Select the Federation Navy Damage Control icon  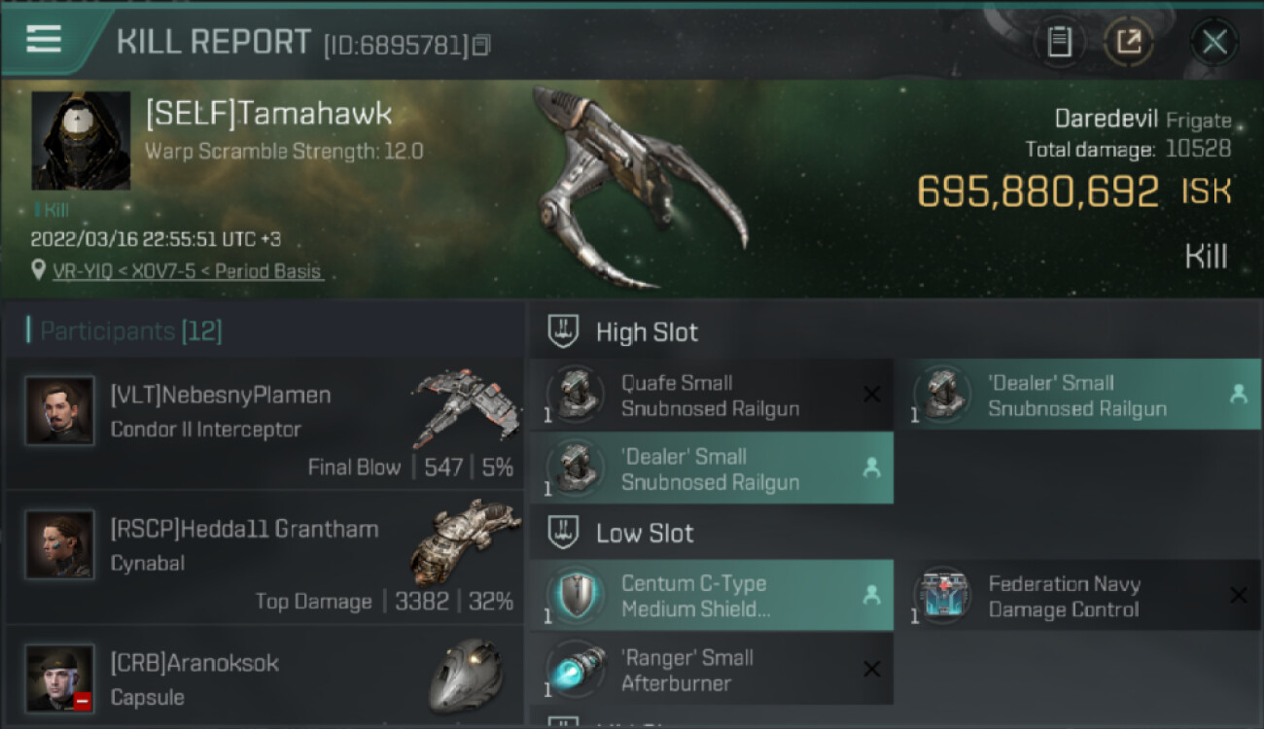pos(942,595)
